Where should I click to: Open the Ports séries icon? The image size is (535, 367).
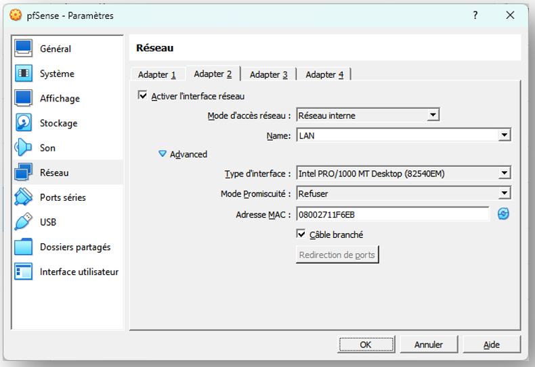tap(23, 197)
